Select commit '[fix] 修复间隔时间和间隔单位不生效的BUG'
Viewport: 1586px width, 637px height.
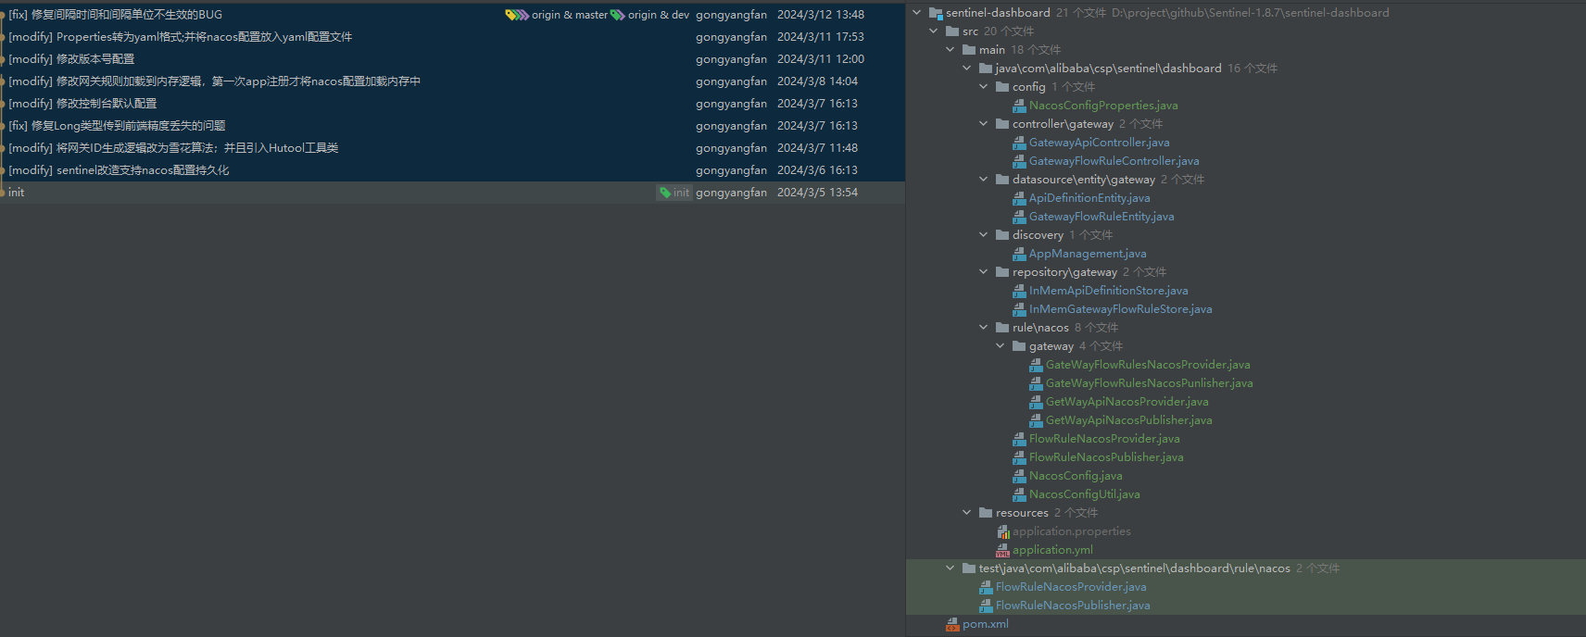452,15
